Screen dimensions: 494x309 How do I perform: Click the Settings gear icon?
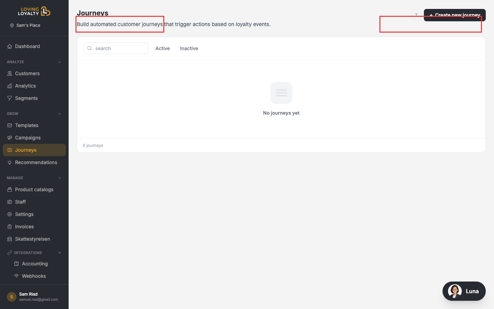[x=10, y=214]
